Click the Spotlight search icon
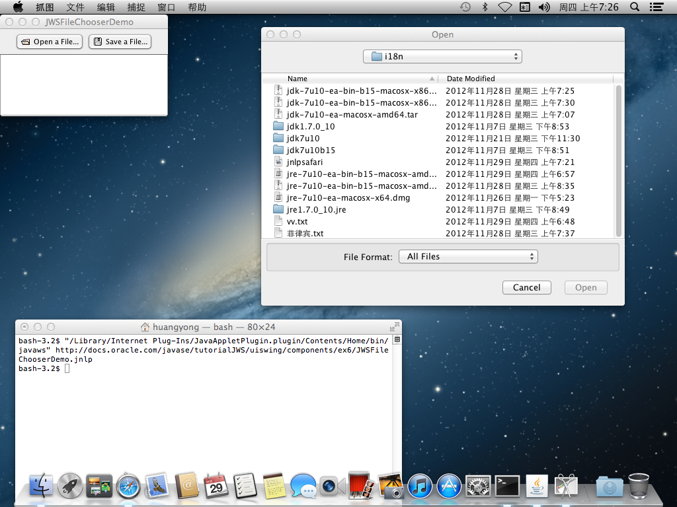 [635, 7]
